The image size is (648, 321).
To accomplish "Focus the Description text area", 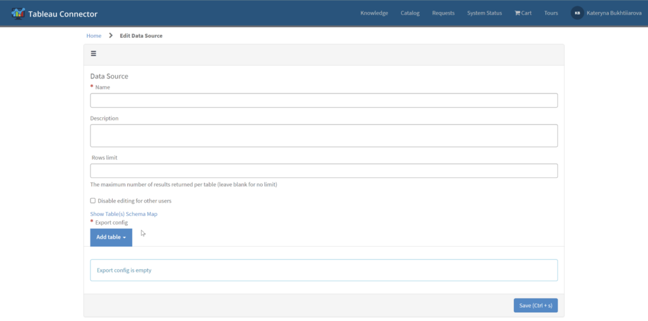I will [324, 135].
